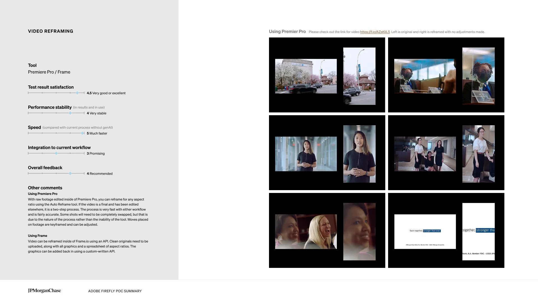This screenshot has height=302, width=538.
Task: Select original laughing blonde woman frame
Action: (x=306, y=232)
